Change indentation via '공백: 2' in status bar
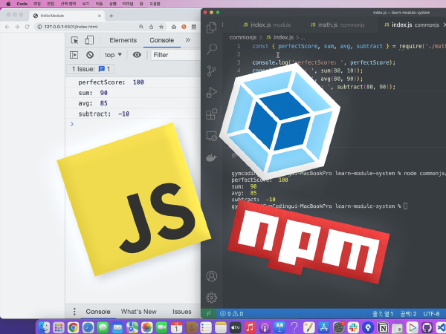 (x=408, y=314)
